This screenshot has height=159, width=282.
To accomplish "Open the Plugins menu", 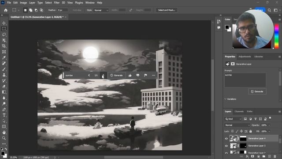I will click(79, 3).
